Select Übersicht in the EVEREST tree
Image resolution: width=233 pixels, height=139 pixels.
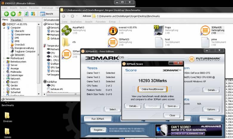tap(19, 31)
